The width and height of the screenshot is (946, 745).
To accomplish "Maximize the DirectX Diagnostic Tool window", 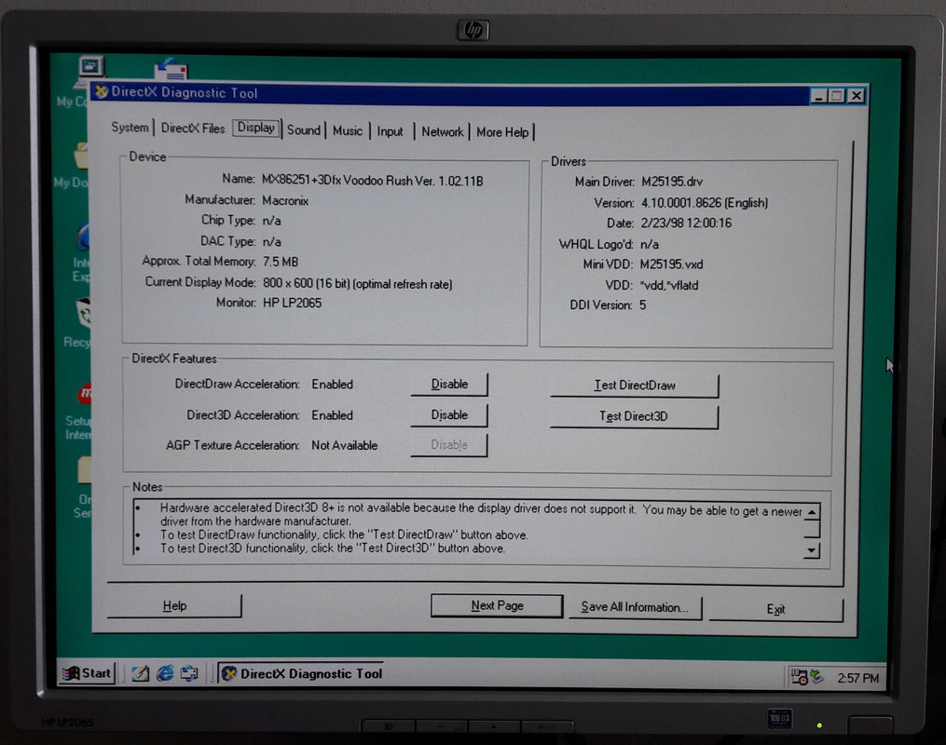I will click(x=837, y=96).
